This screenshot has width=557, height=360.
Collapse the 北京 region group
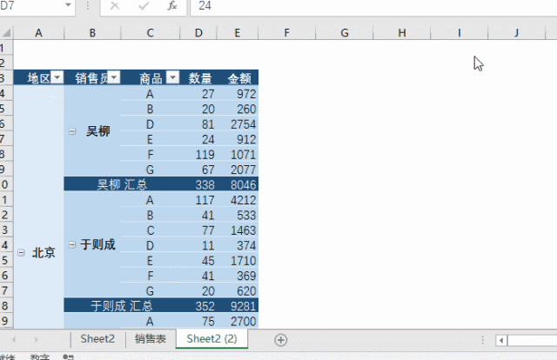[20, 253]
